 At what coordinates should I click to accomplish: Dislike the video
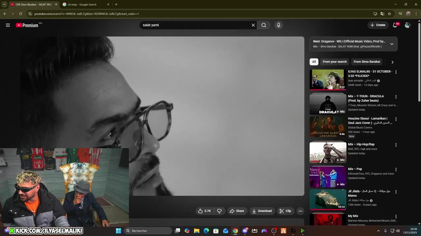219,211
